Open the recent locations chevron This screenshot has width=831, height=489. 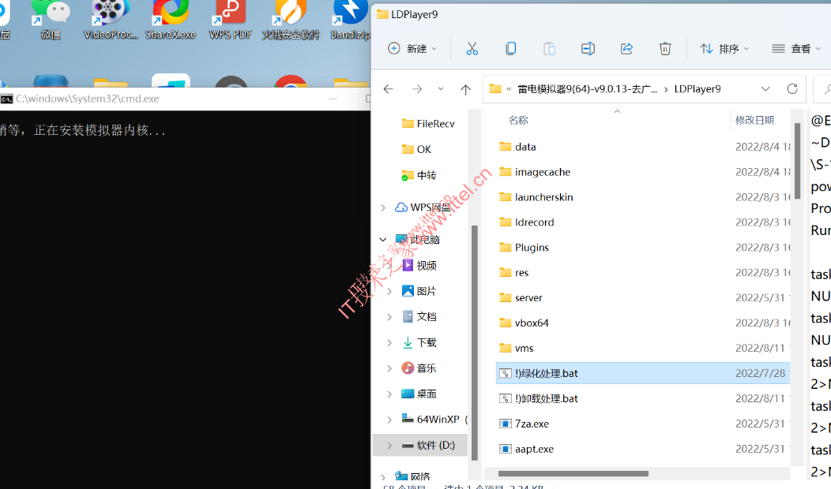[441, 89]
